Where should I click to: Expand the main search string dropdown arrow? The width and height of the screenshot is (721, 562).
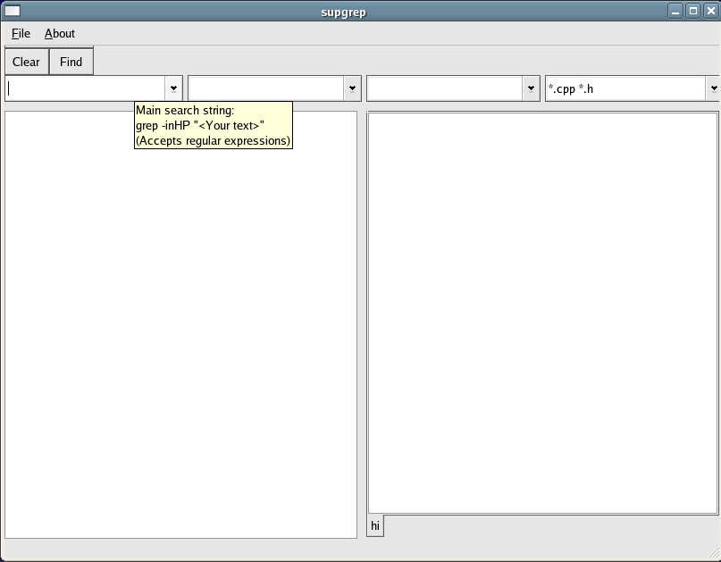[x=173, y=88]
